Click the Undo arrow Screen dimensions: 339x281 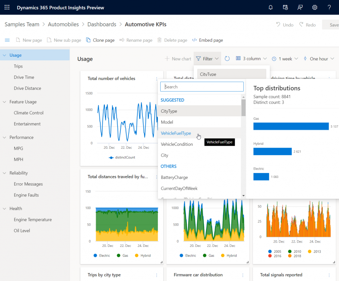(x=278, y=25)
